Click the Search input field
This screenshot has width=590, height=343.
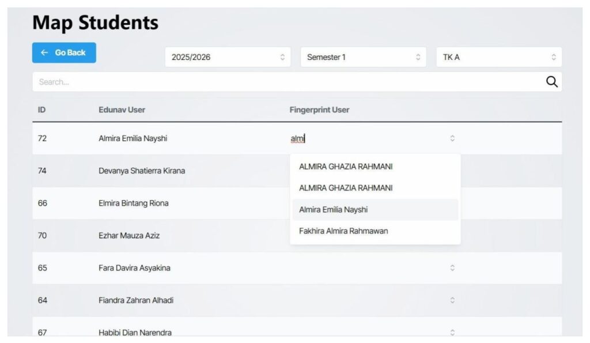[288, 82]
